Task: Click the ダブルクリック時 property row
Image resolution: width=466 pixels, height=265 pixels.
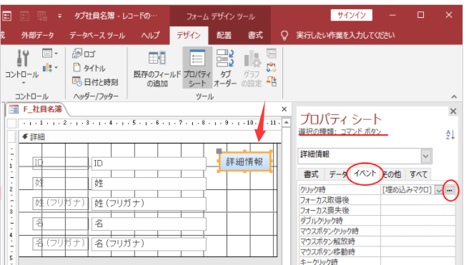Action: tap(377, 221)
